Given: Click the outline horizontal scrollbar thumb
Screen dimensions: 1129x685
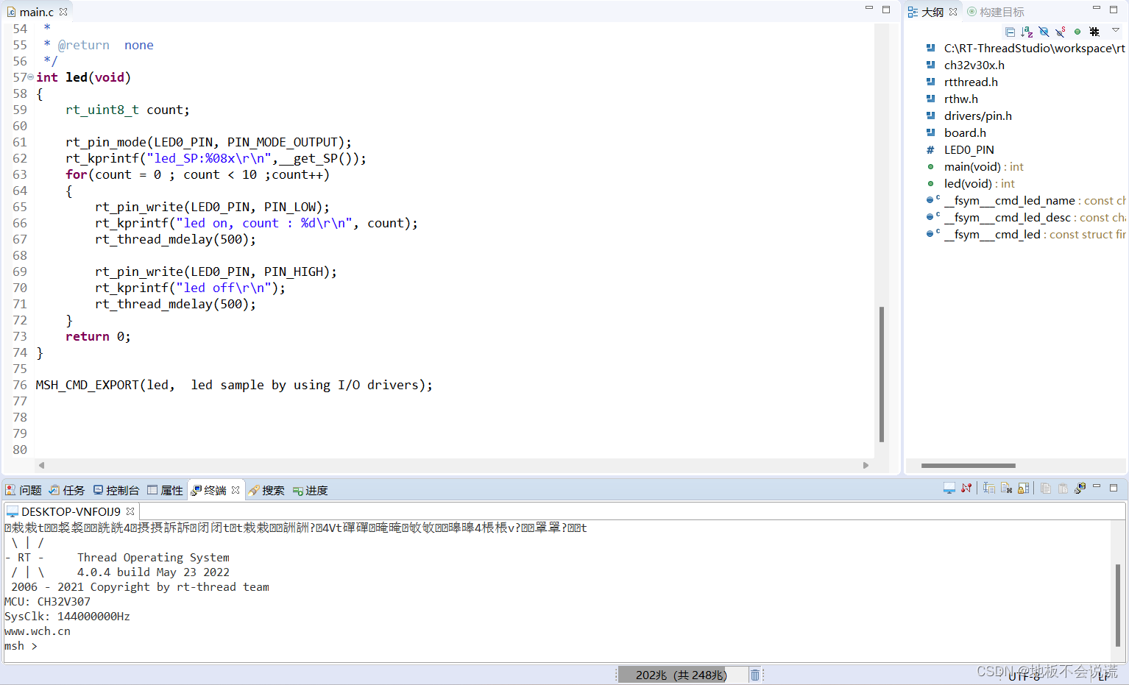Looking at the screenshot, I should (x=968, y=465).
